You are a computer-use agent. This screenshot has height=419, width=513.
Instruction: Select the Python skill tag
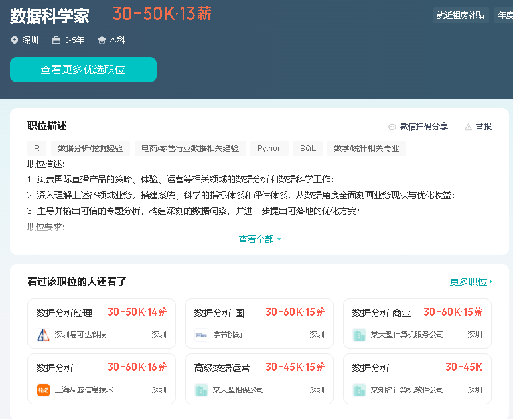[x=269, y=149]
